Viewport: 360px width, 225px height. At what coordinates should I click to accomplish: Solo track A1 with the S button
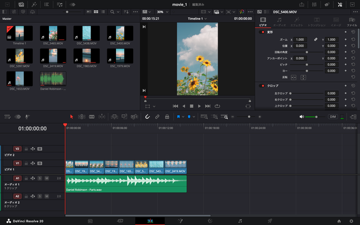(x=40, y=178)
